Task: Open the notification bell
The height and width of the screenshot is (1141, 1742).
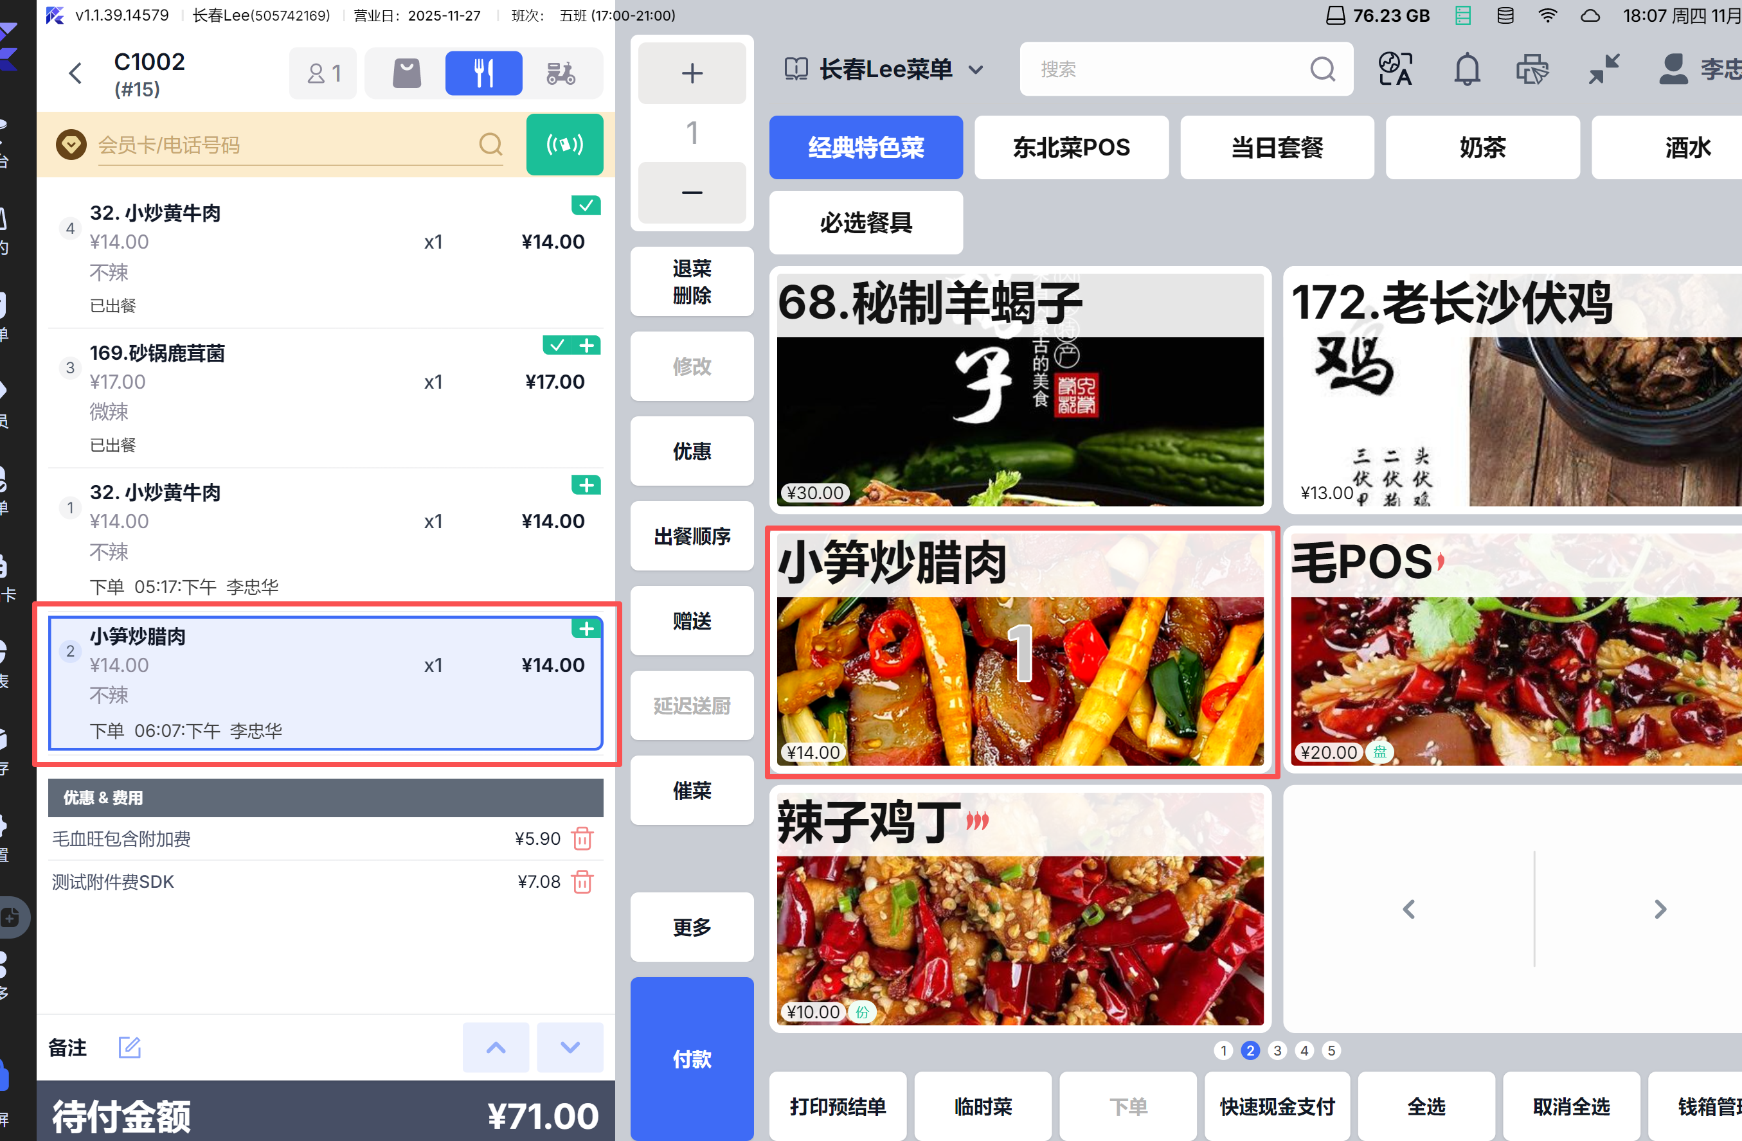Action: pos(1467,70)
